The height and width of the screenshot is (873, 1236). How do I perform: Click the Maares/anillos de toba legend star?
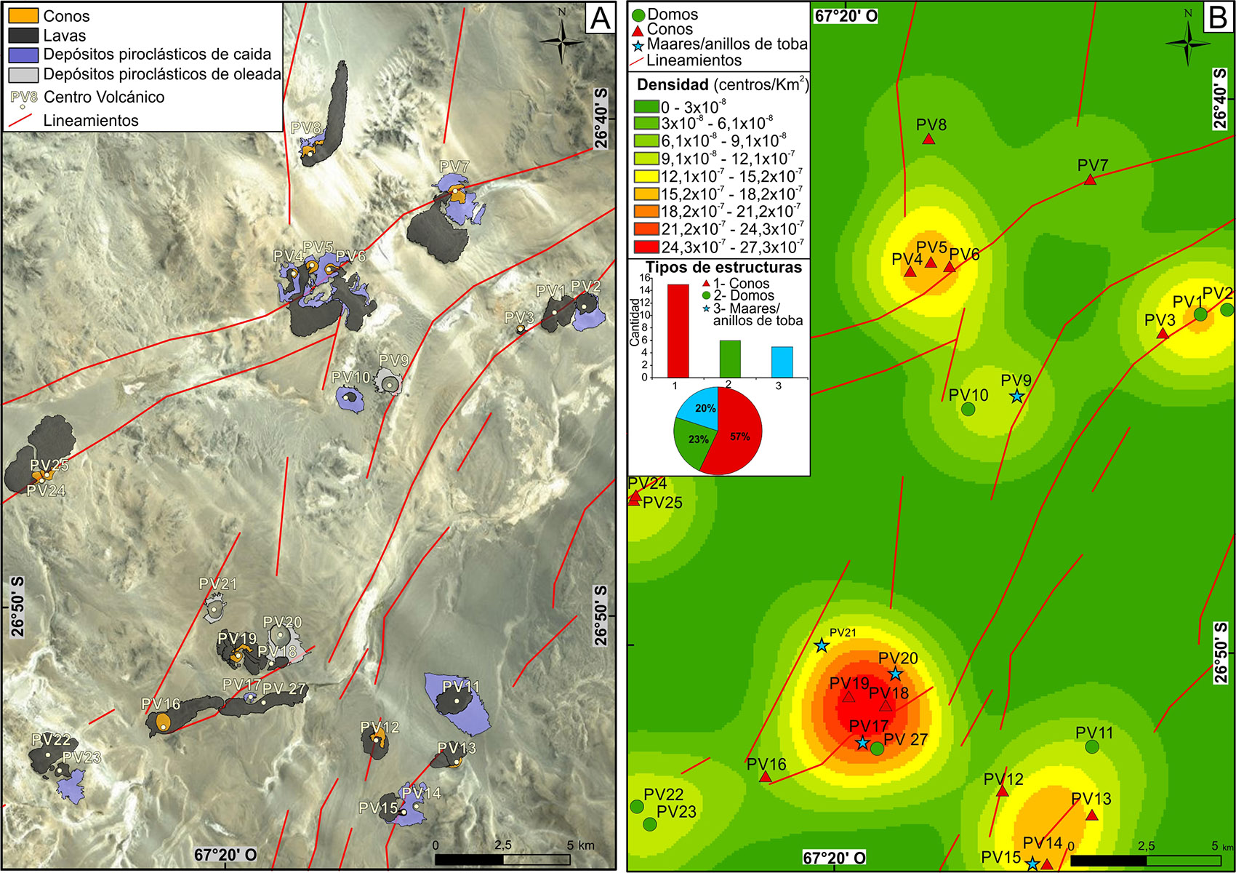coord(638,46)
